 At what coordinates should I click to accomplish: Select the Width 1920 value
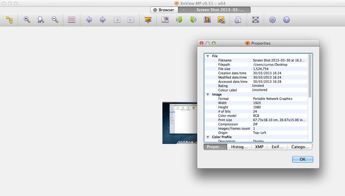[257, 103]
